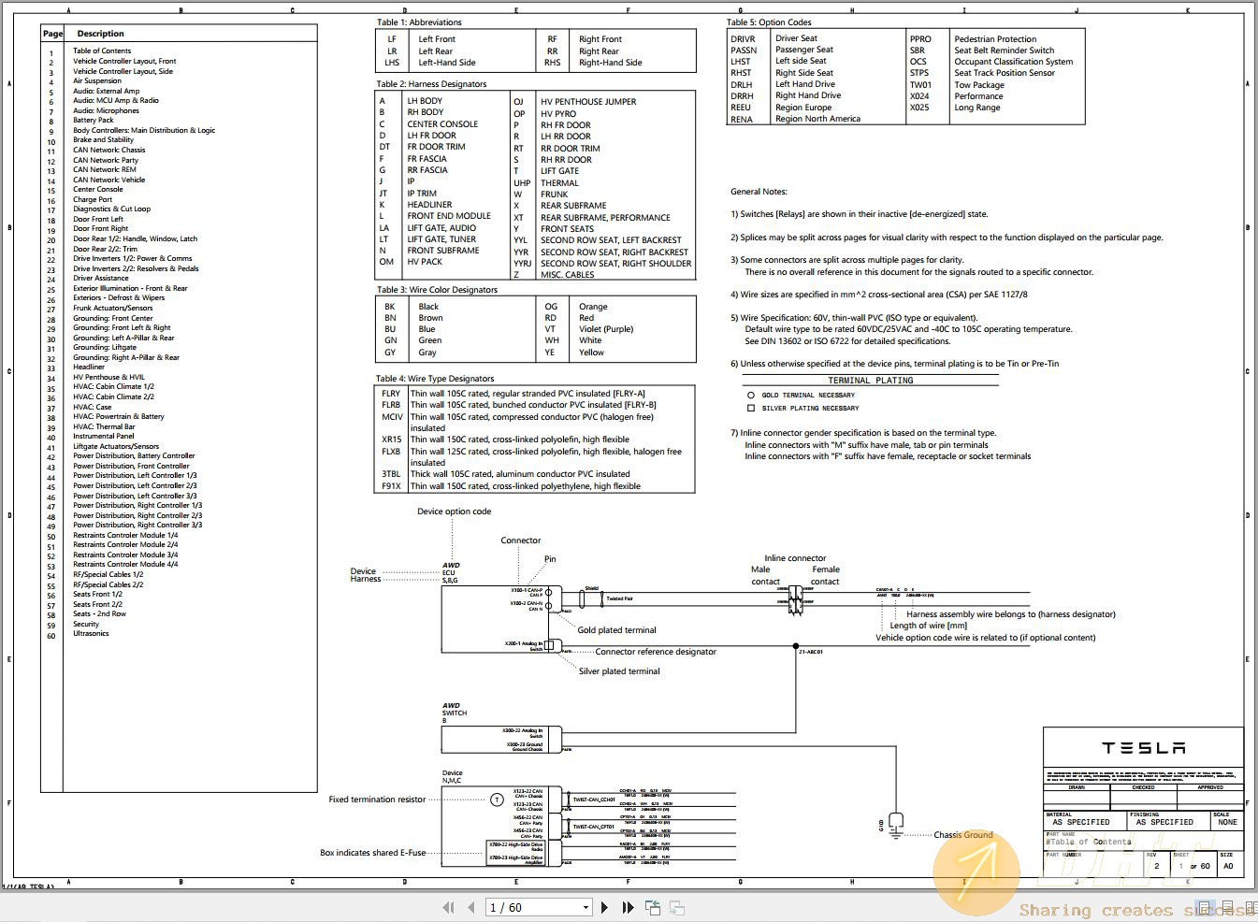Click 'Table 4: Wire Type Designators' heading
Image resolution: width=1258 pixels, height=922 pixels.
click(x=435, y=379)
